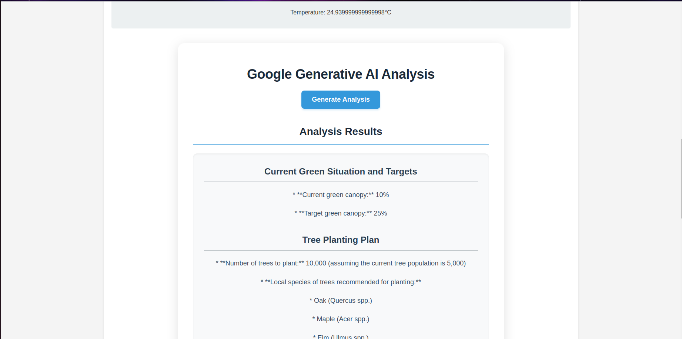The width and height of the screenshot is (682, 339).
Task: Click the Number of trees to plant line
Action: [341, 263]
